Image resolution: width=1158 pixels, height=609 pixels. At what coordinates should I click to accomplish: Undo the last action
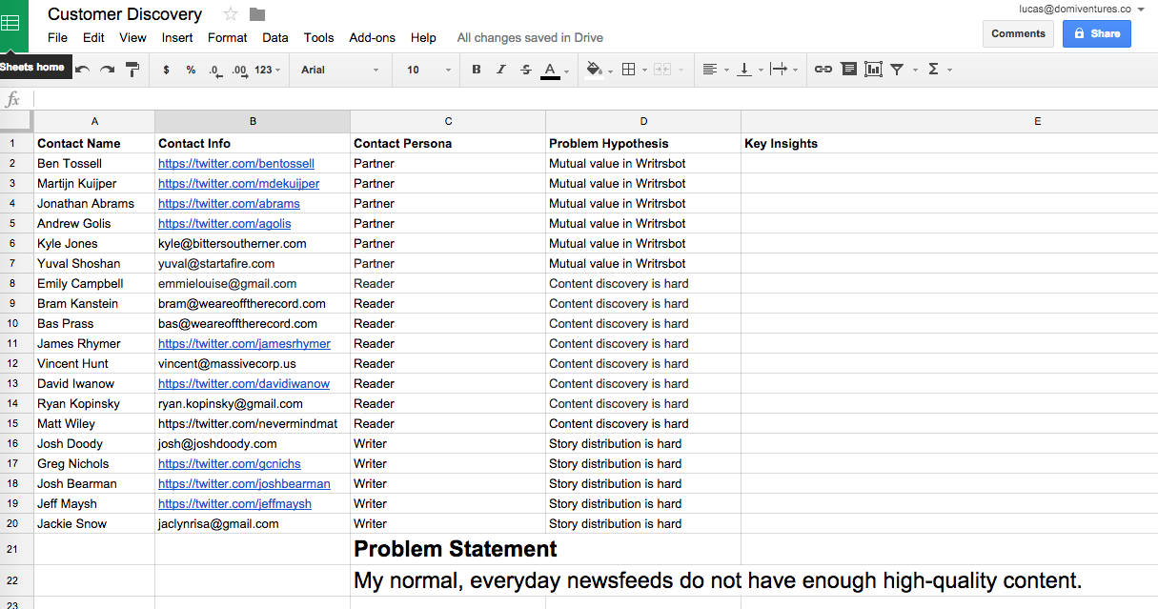(x=83, y=70)
